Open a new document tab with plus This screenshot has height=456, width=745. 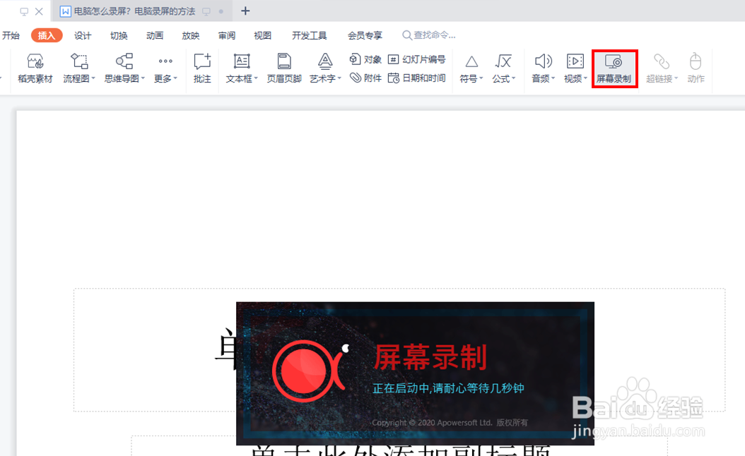tap(245, 11)
